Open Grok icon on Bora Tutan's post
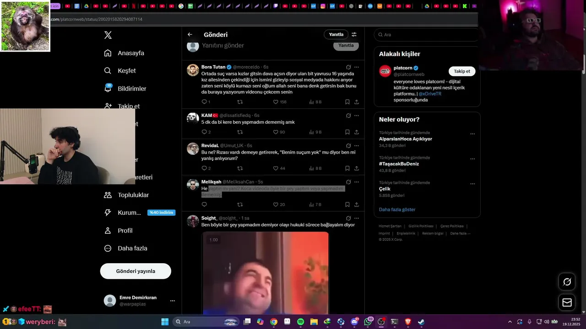Screen dimensions: 586x329 click(x=348, y=67)
